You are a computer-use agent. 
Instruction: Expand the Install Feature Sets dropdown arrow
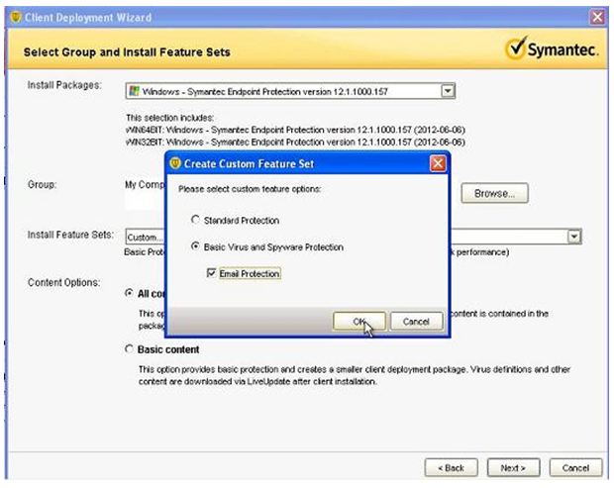tap(573, 237)
